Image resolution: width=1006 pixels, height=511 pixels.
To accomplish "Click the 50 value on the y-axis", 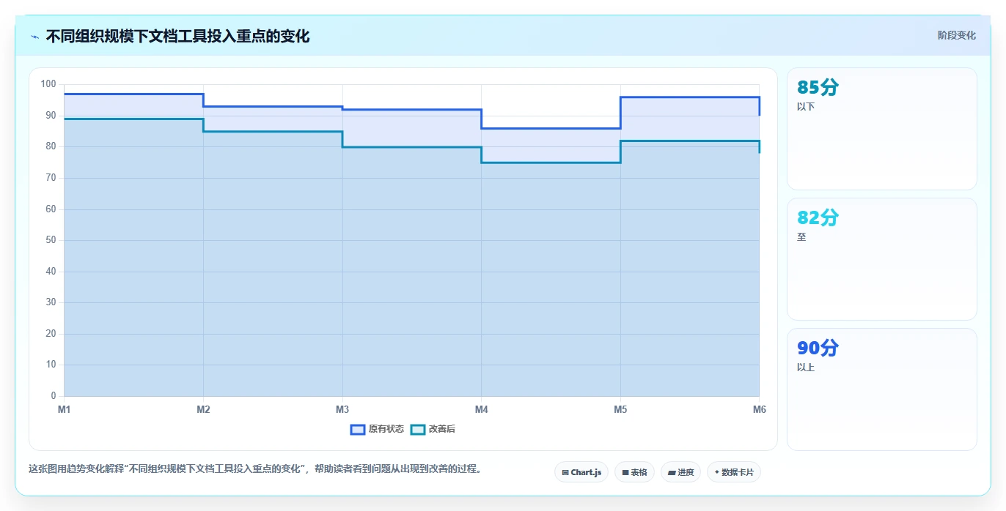I will (51, 240).
